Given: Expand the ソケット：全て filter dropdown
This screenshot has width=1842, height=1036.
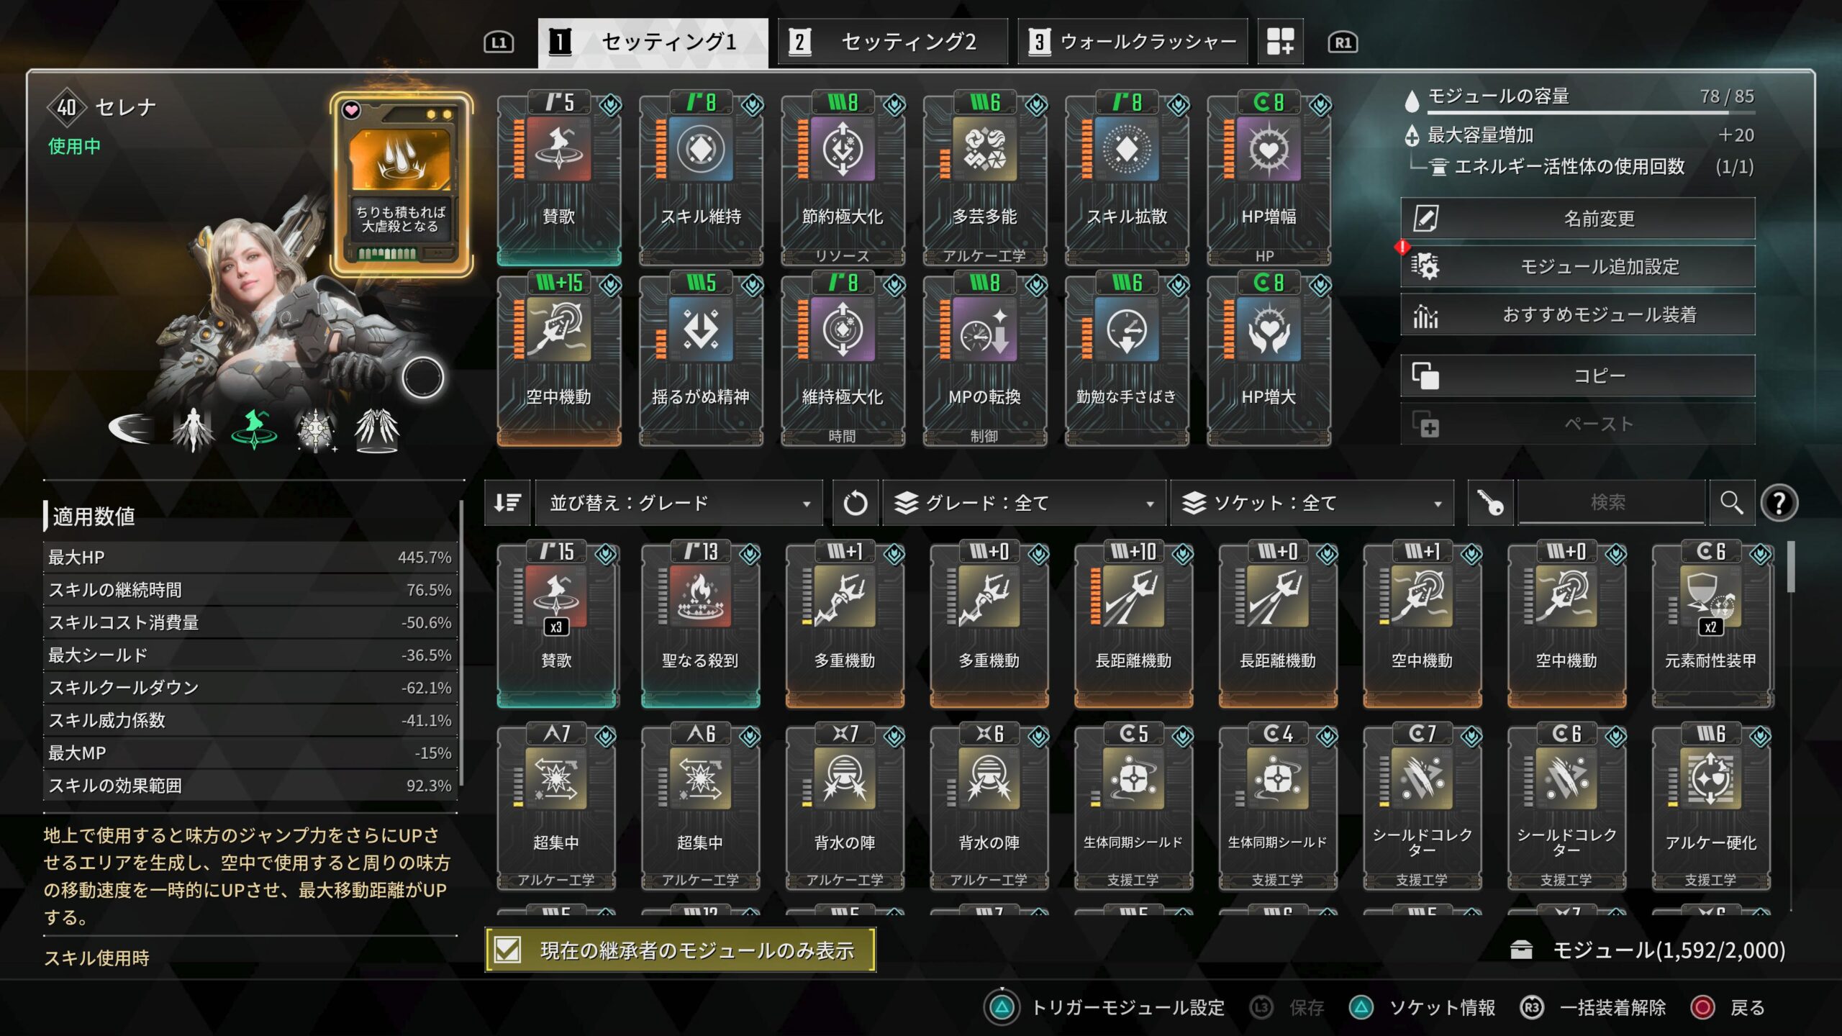Looking at the screenshot, I should tap(1312, 503).
